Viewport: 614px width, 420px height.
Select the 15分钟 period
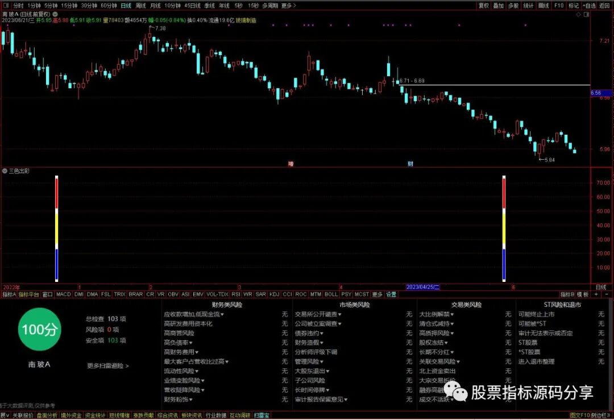coord(69,6)
